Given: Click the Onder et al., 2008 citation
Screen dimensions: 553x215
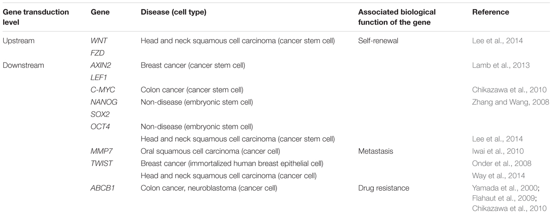Looking at the screenshot, I should pos(502,163).
